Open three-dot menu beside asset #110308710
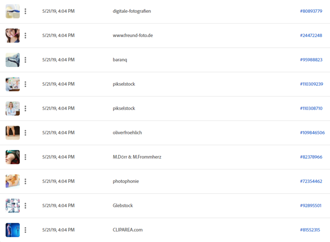Screen dimensions: 330x242 pos(25,108)
